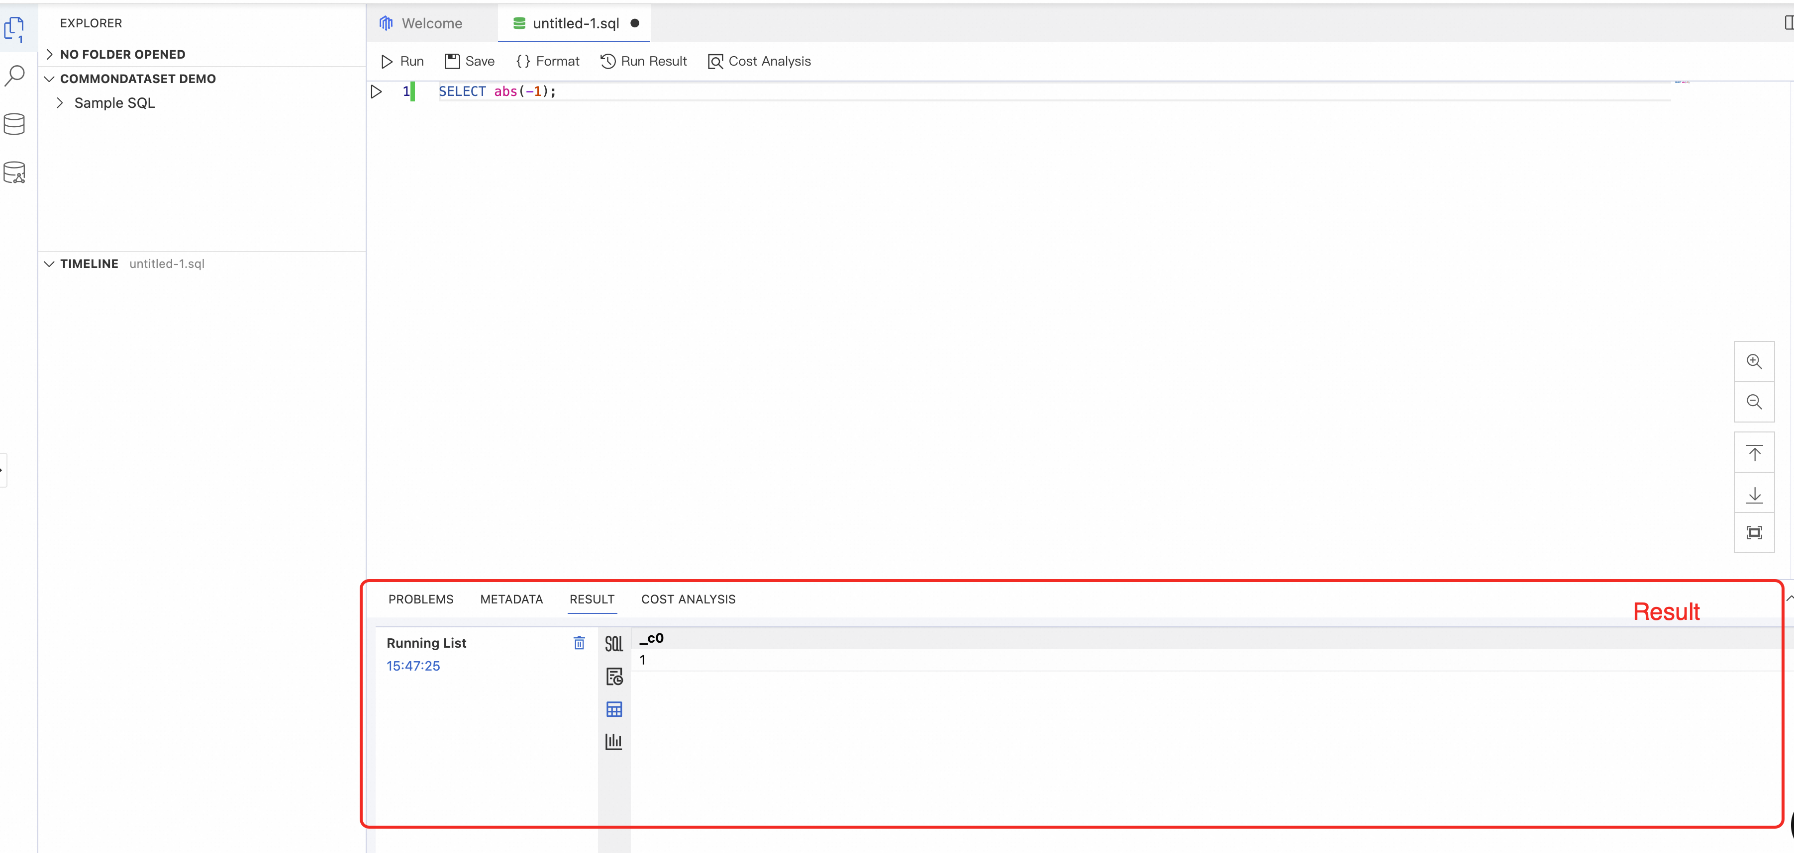Switch to table grid result view

pyautogui.click(x=613, y=709)
